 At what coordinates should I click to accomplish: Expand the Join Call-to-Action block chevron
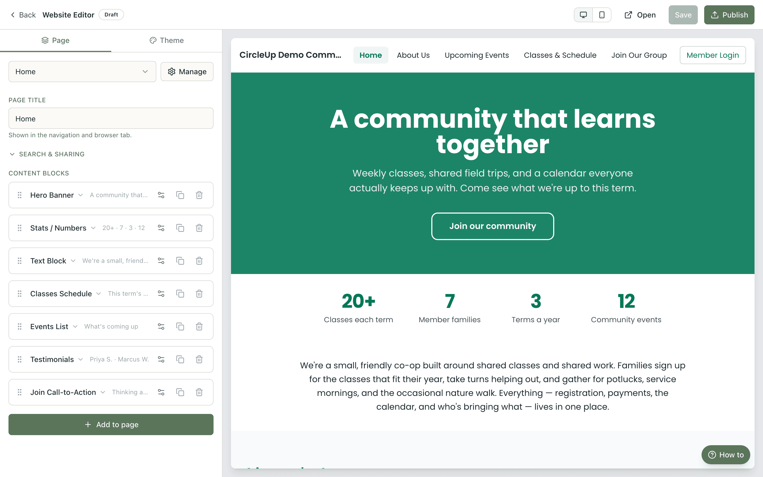[103, 392]
